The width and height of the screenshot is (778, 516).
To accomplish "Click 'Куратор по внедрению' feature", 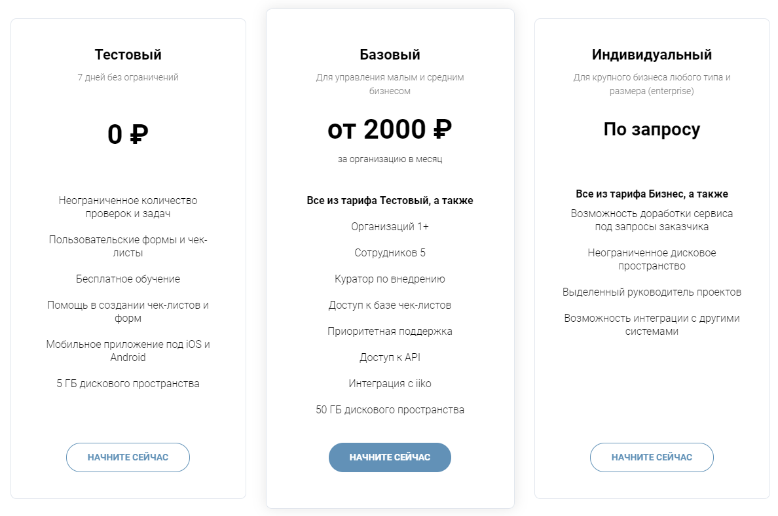I will click(x=390, y=279).
